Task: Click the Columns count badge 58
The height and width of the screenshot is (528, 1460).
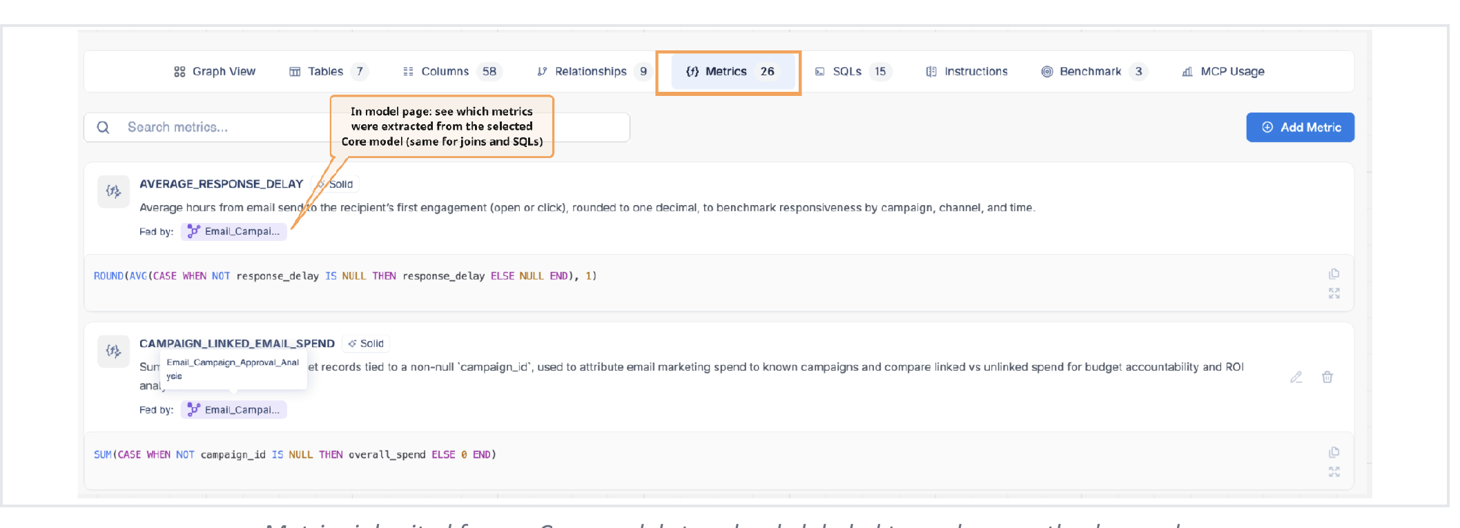Action: [x=489, y=72]
